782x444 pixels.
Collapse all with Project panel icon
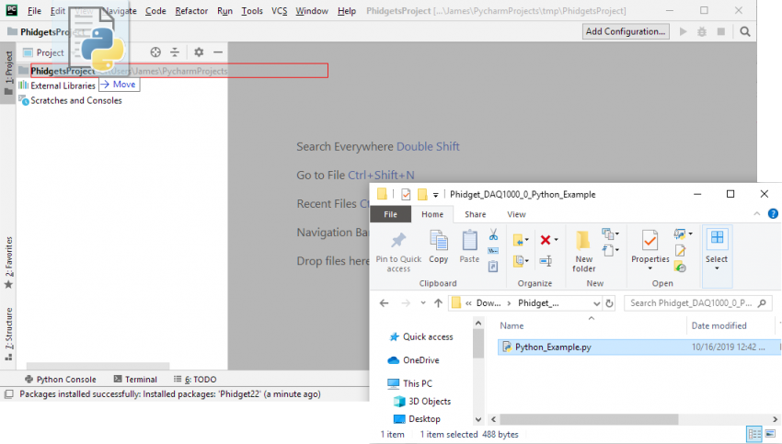tap(175, 51)
